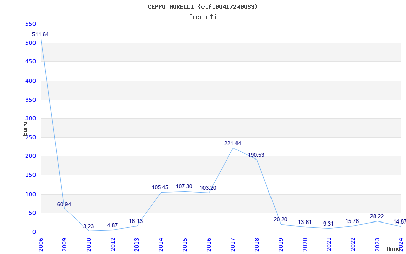Click the 250 y-axis tick label

point(30,137)
